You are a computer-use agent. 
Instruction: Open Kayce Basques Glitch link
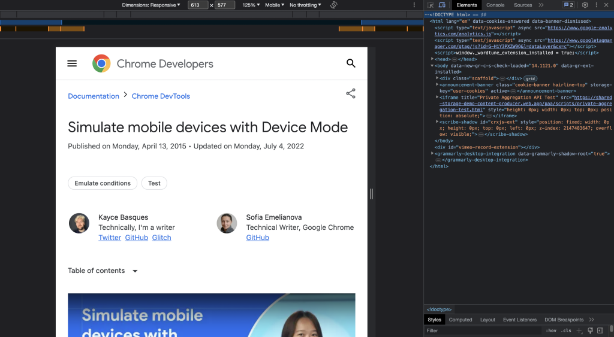coord(161,238)
